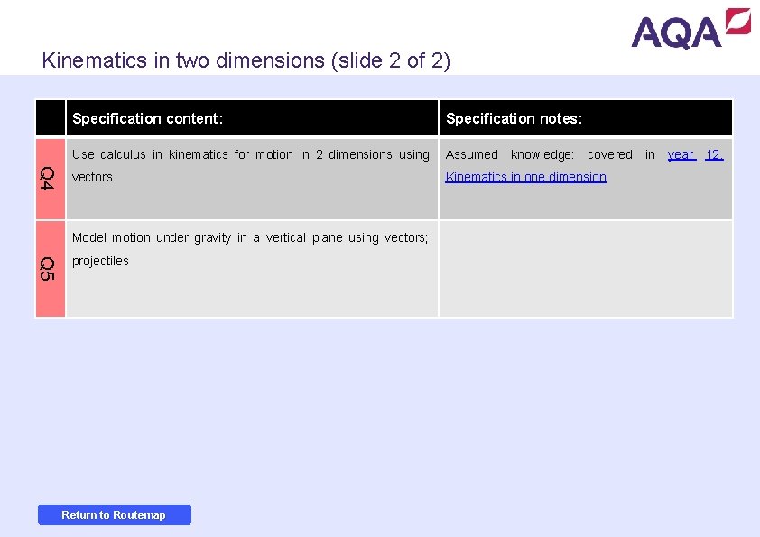This screenshot has height=537, width=760.
Task: Click the 'Assumed knowledge: covered in' text
Action: click(x=550, y=154)
